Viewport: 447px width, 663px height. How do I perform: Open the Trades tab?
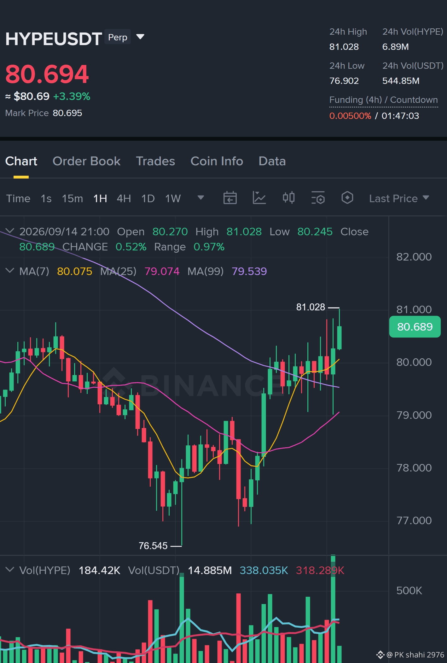tap(155, 161)
